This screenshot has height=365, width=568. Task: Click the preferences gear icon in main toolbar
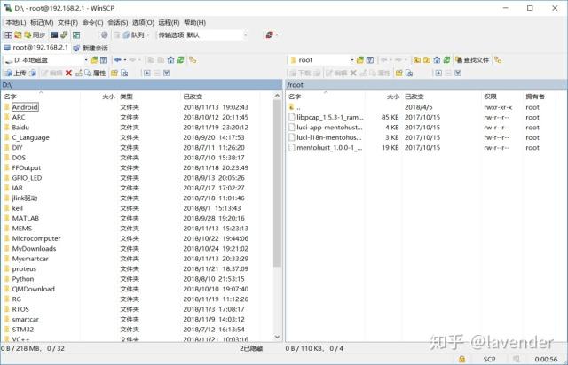tap(105, 35)
